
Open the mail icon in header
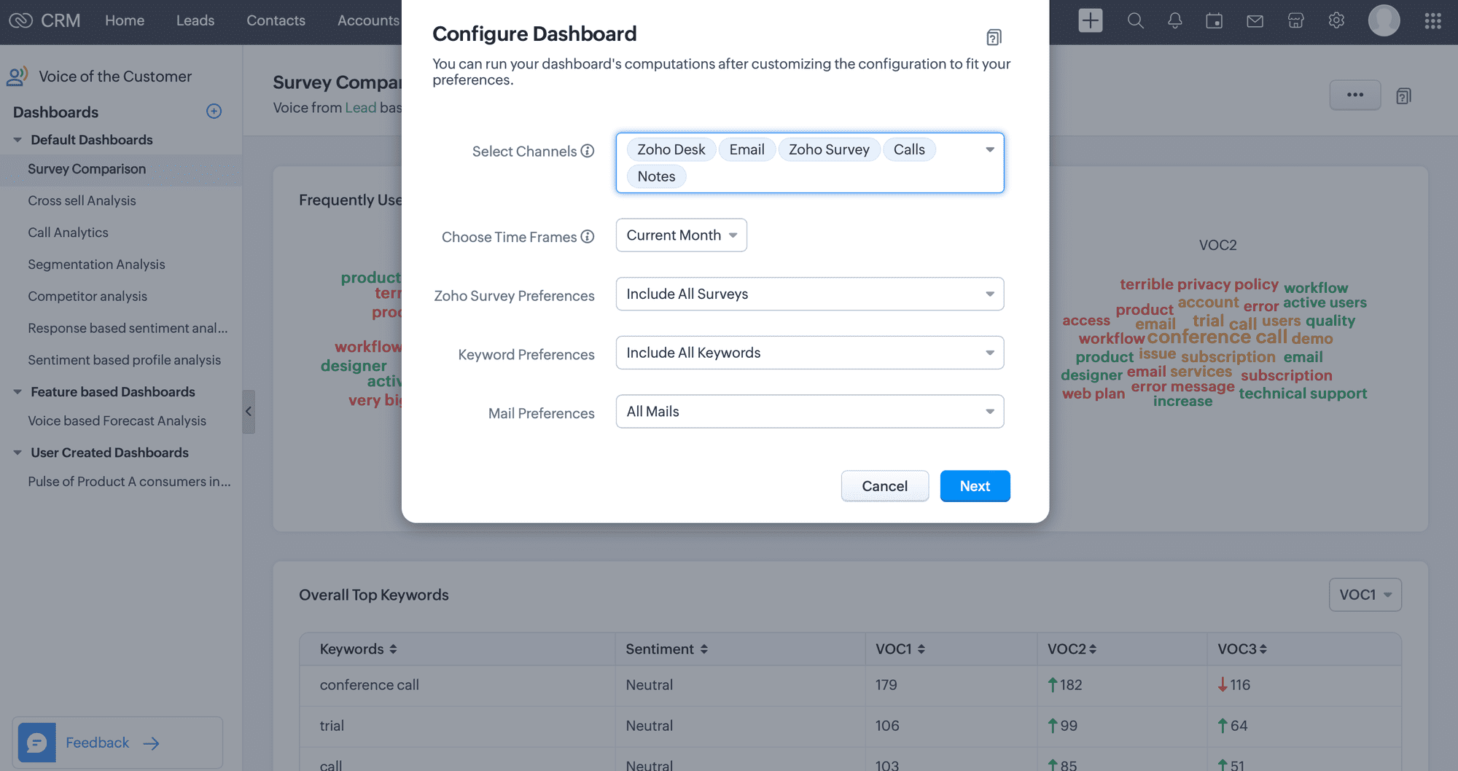[1255, 20]
